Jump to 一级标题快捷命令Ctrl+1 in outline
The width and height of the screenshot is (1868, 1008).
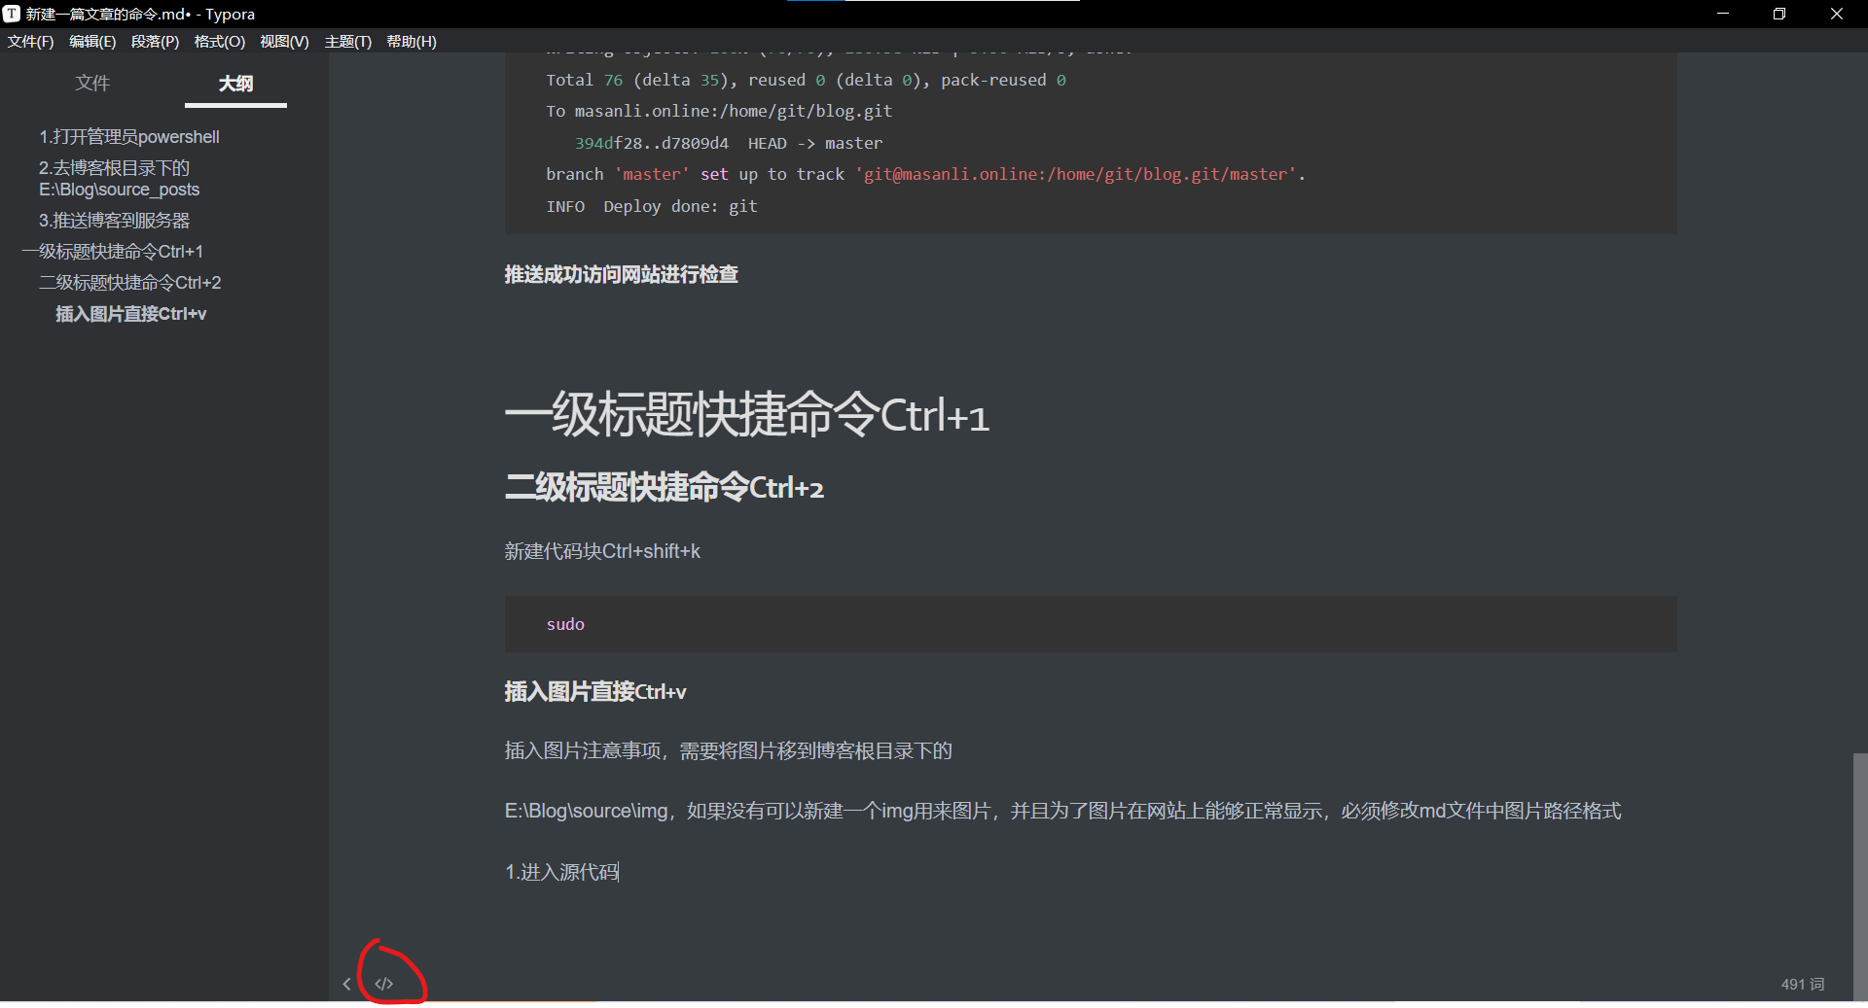coord(112,251)
